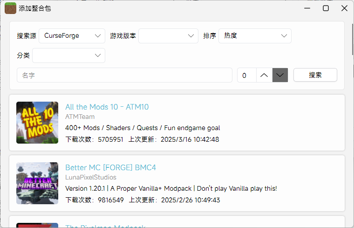Click the page number field showing 0
The height and width of the screenshot is (228, 354).
(x=246, y=75)
